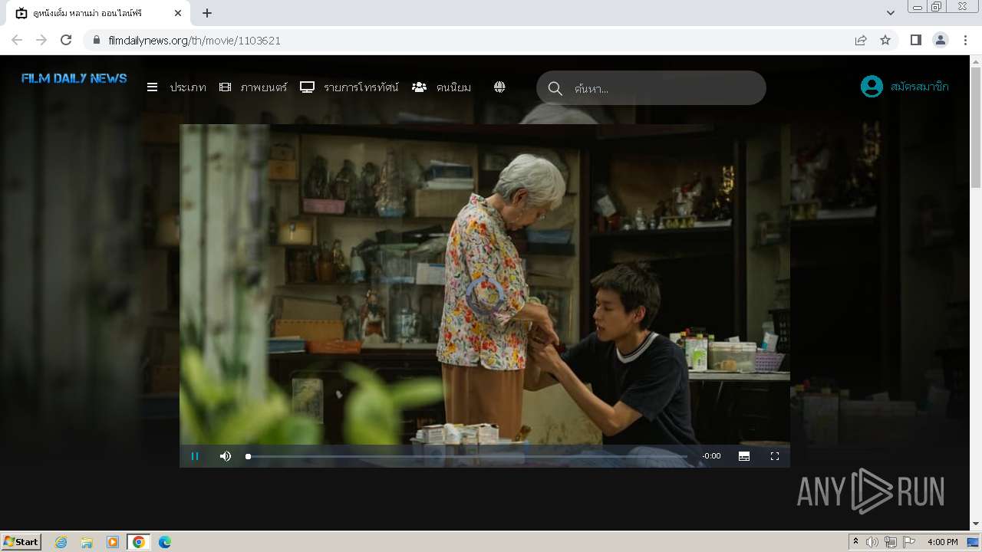Show hidden system tray icons
This screenshot has height=552, width=982.
point(855,542)
